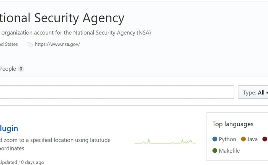Viewport: 268px width, 165px height.
Task: Click the green commit activity sparkline graph
Action: (x=165, y=142)
